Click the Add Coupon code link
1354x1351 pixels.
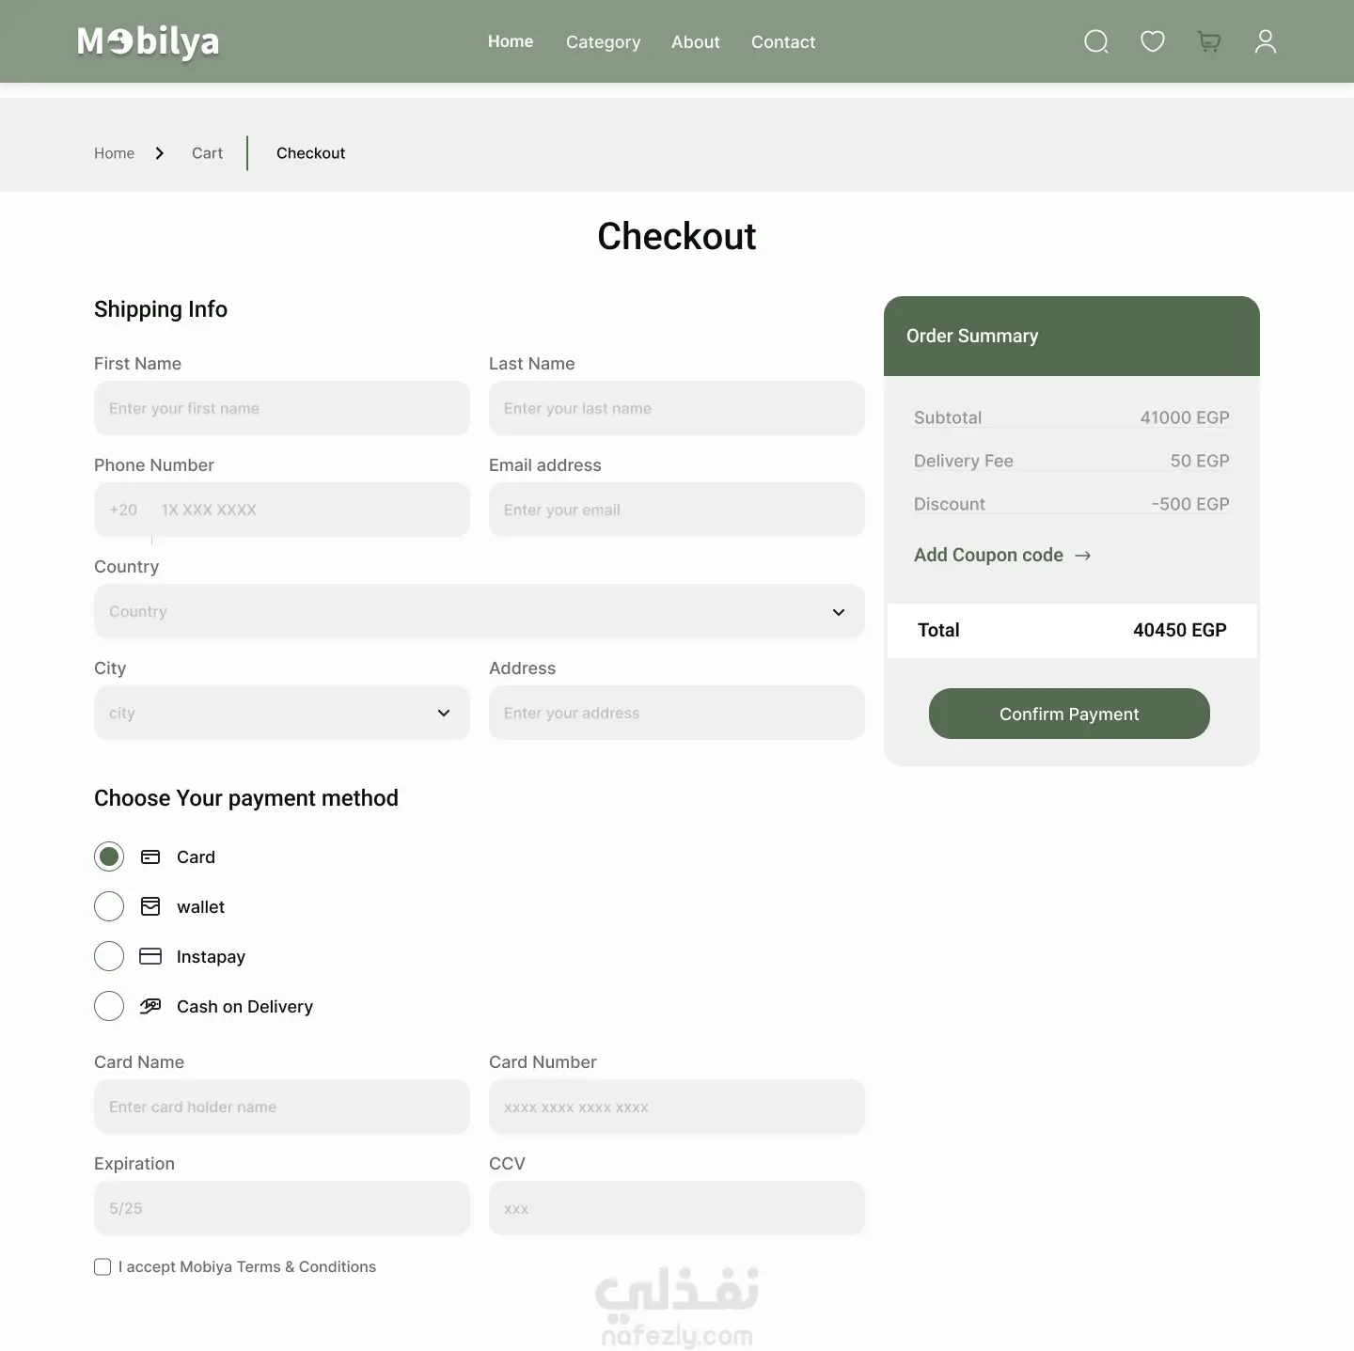click(988, 555)
